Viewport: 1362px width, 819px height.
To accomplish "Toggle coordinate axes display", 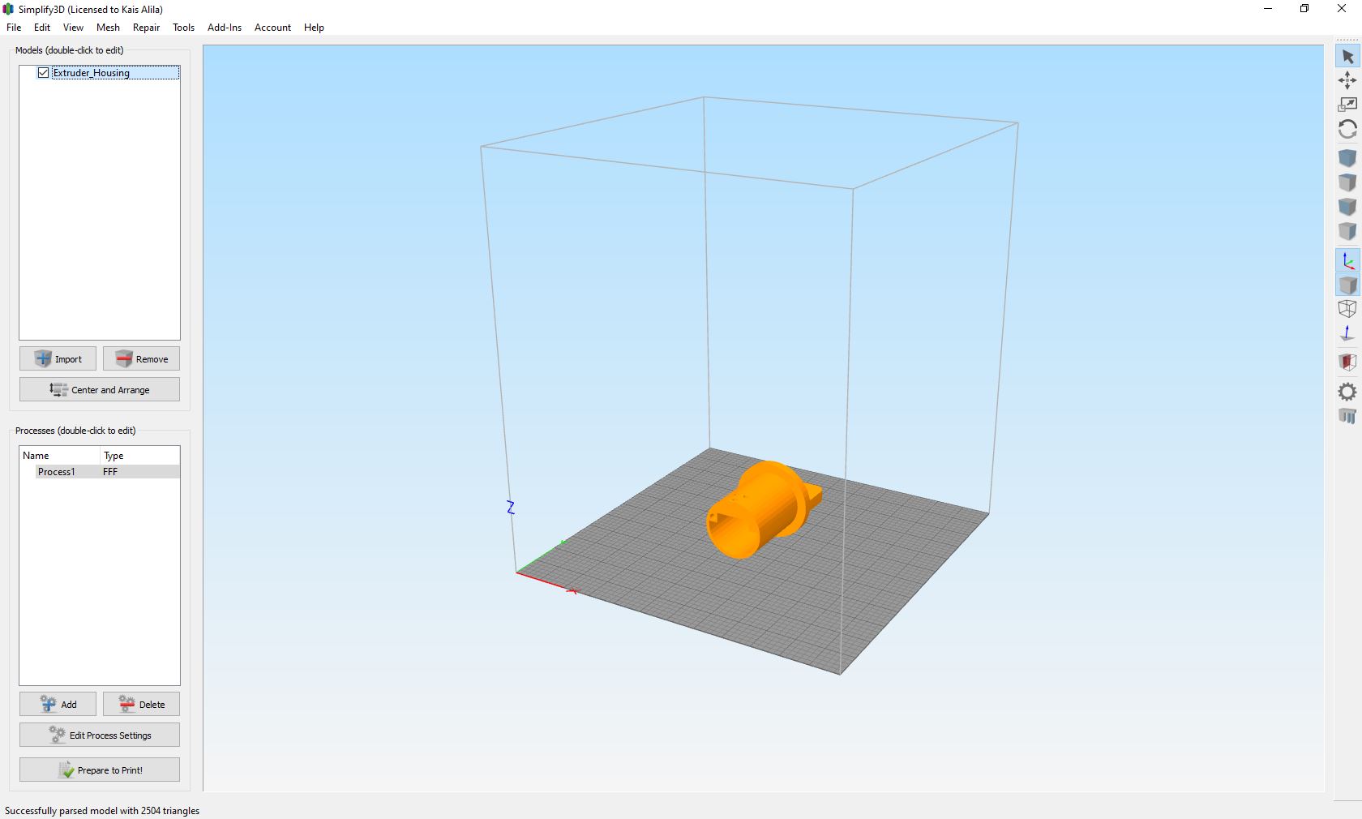I will pos(1347,260).
